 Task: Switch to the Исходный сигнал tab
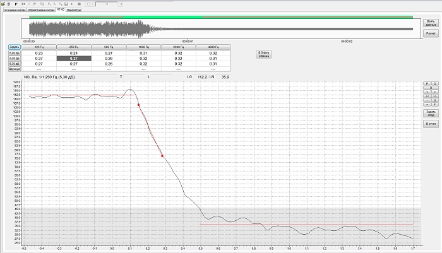(x=14, y=10)
